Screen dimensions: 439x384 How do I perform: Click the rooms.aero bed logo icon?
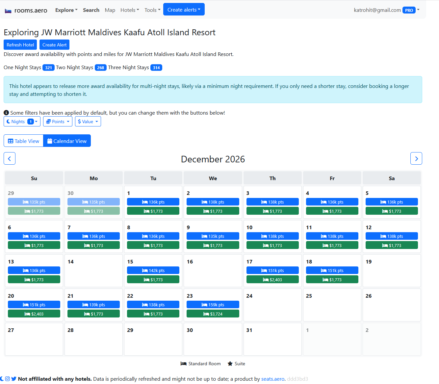click(x=8, y=11)
